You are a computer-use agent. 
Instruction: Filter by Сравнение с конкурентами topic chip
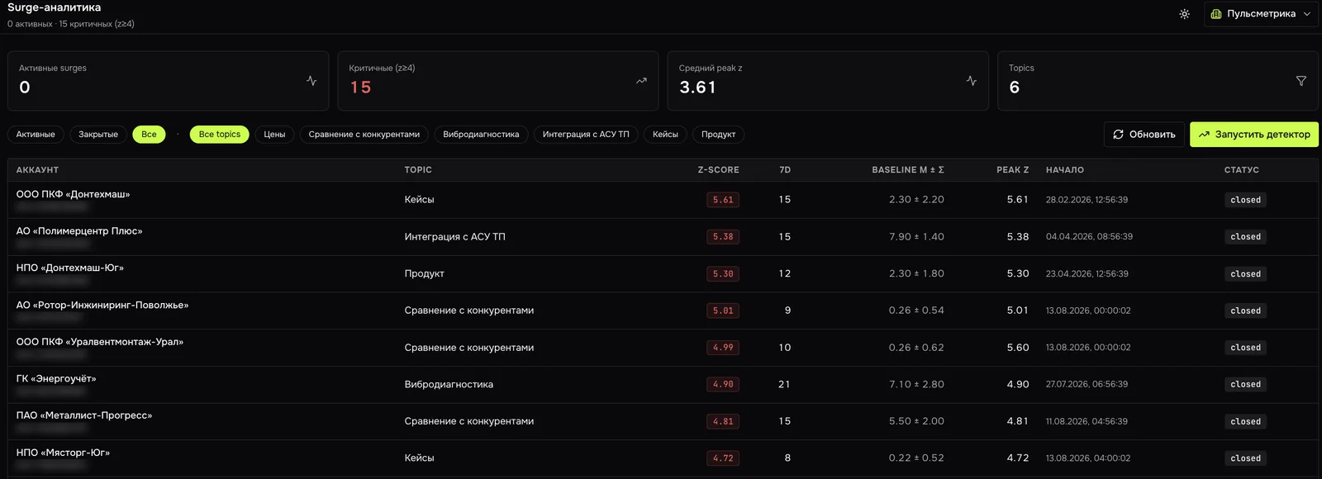point(364,134)
